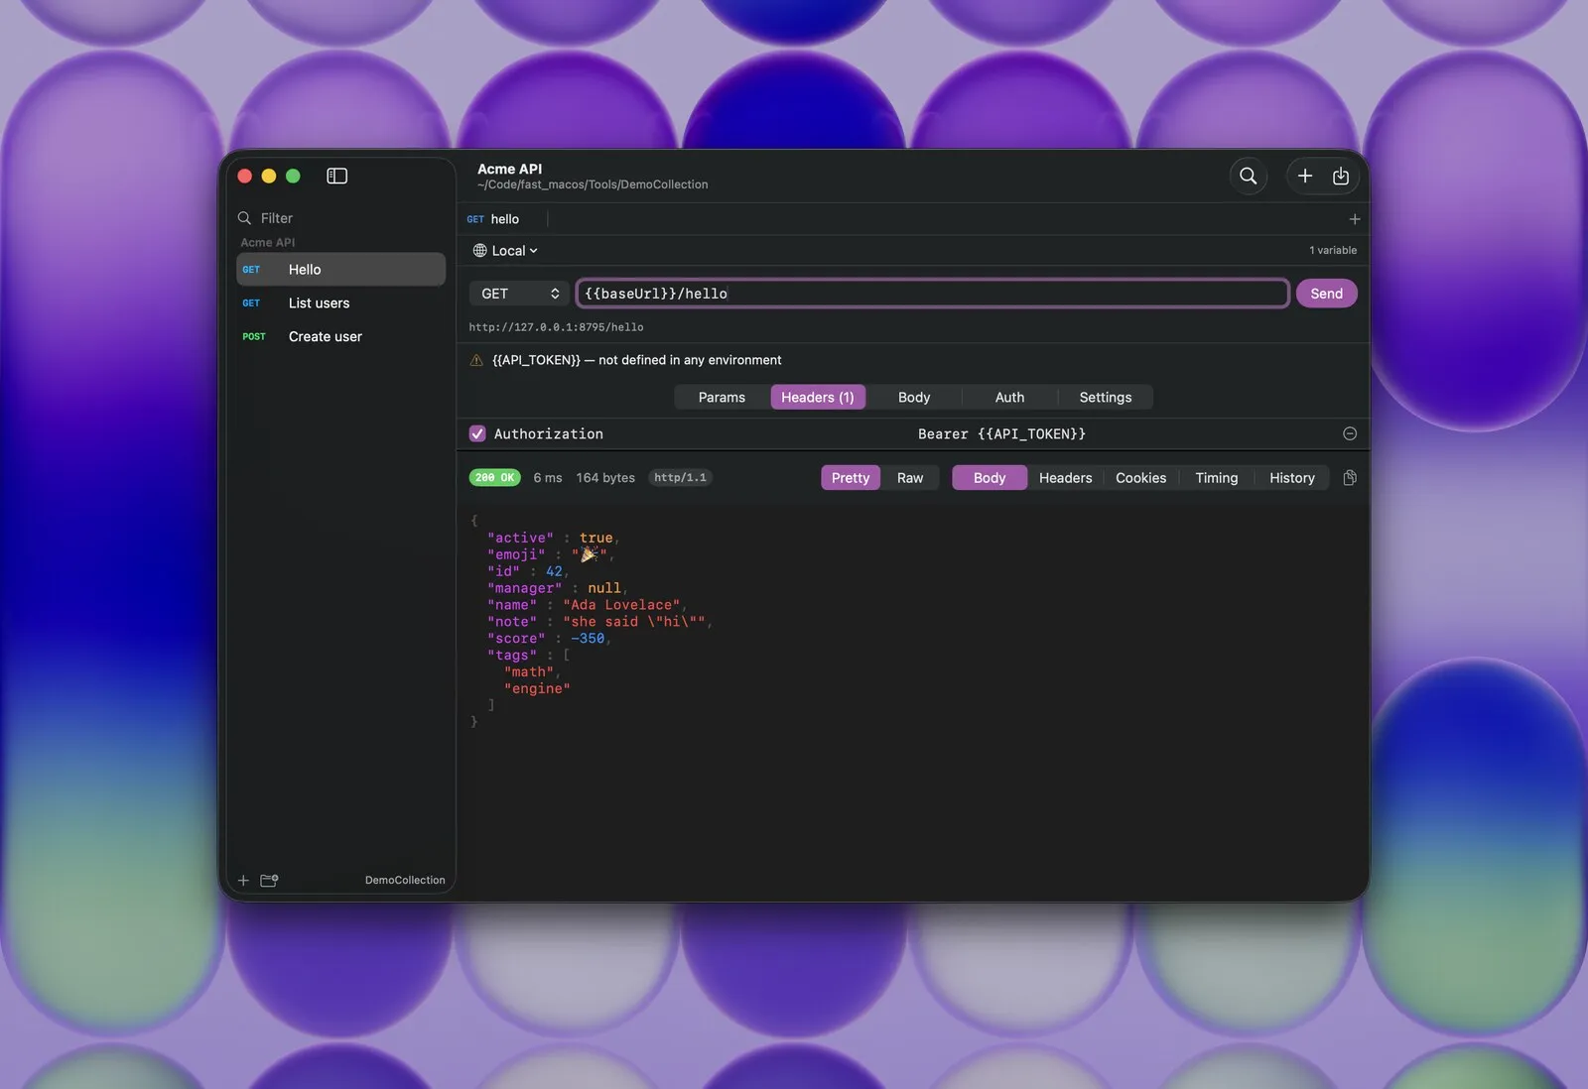
Task: Add a new tab with the plus icon
Action: coord(1354,219)
